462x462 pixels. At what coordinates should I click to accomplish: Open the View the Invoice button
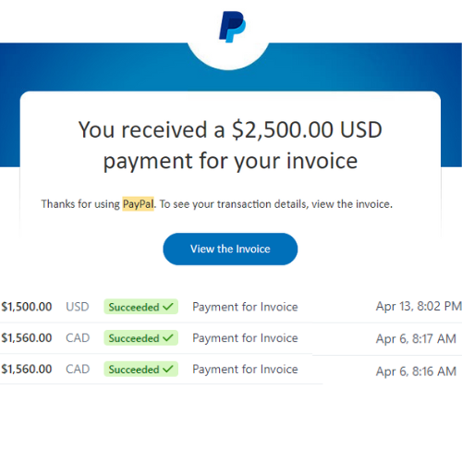(x=230, y=249)
